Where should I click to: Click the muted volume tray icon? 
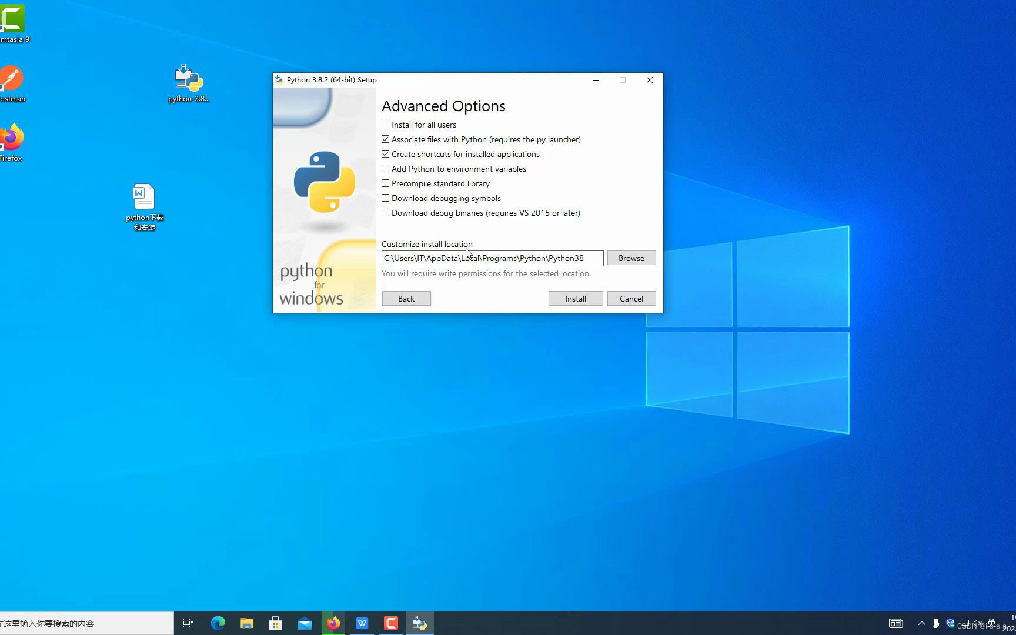pos(978,623)
